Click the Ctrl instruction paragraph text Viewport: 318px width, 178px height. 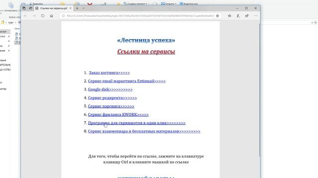point(146,159)
